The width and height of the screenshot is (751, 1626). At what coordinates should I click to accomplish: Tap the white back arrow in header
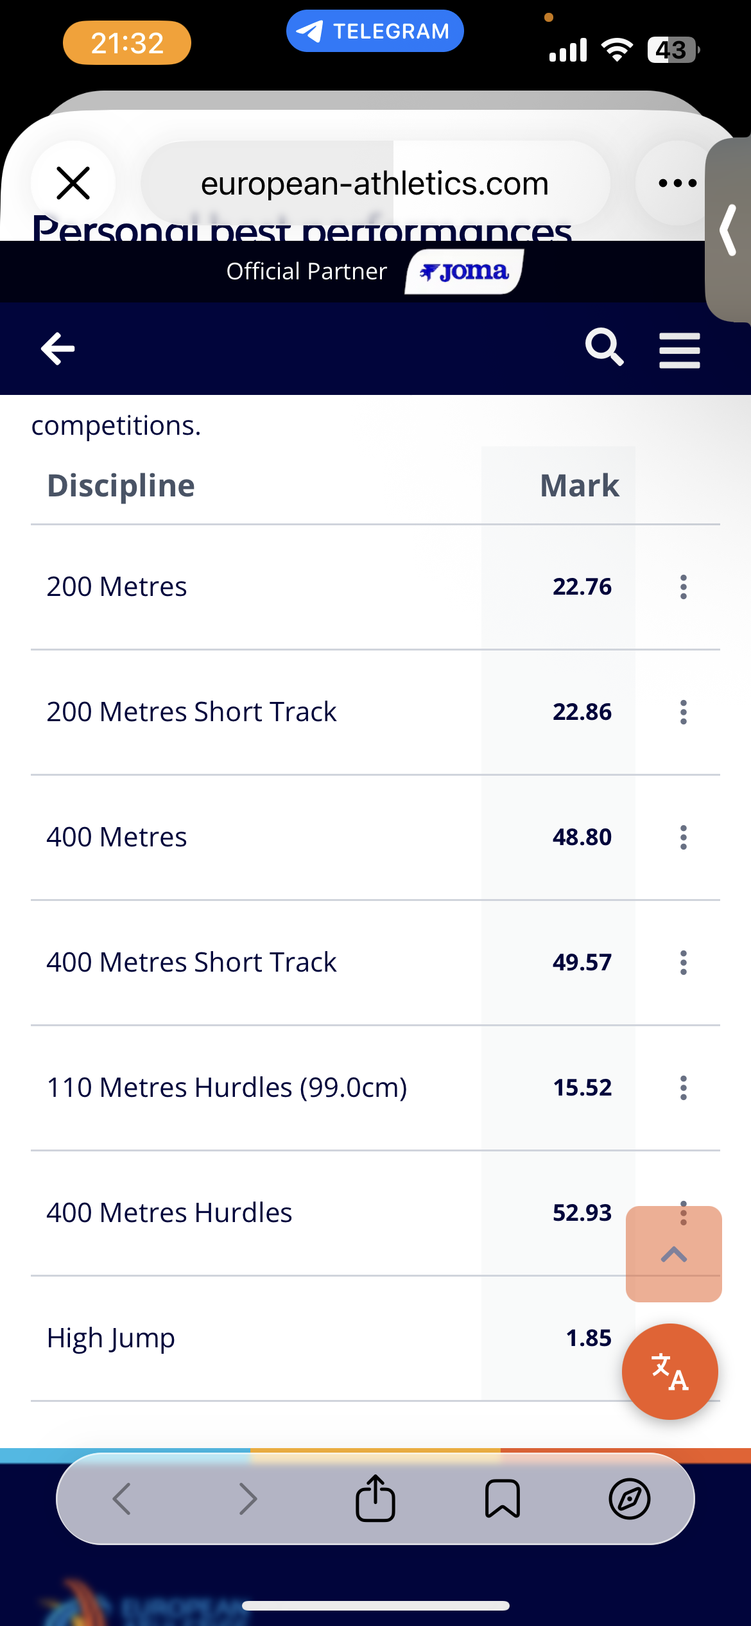click(x=58, y=349)
